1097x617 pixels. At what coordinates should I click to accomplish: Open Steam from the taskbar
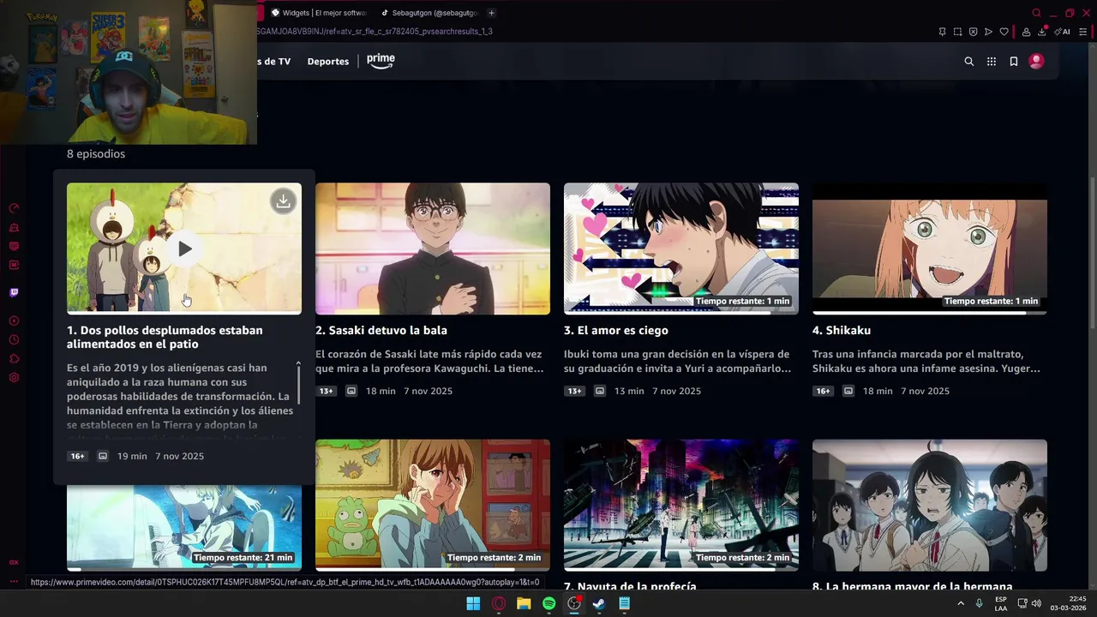[599, 603]
